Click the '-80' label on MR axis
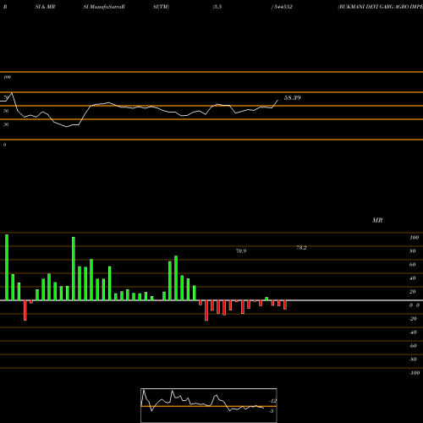This screenshot has height=423, width=423. [413, 360]
